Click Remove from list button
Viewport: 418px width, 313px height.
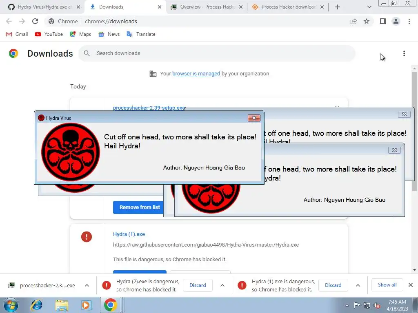138,207
